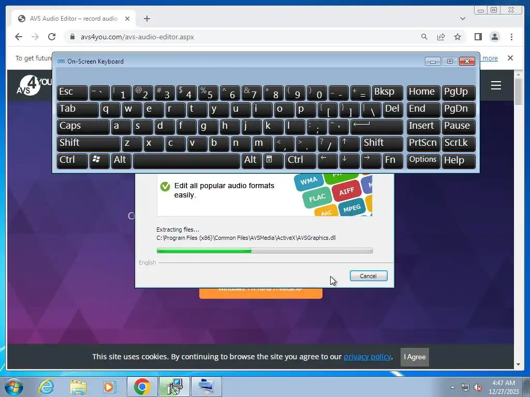
Task: Open keyboard Options key
Action: coord(423,161)
